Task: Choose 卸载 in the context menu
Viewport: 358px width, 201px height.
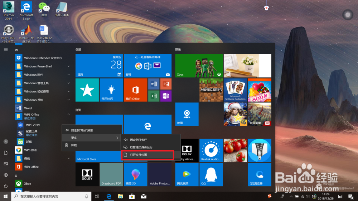Action: tap(92, 145)
